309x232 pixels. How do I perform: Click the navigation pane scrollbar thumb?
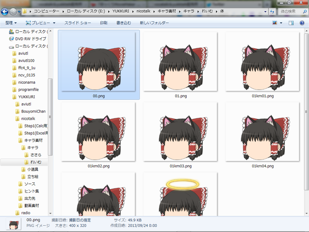[50, 117]
